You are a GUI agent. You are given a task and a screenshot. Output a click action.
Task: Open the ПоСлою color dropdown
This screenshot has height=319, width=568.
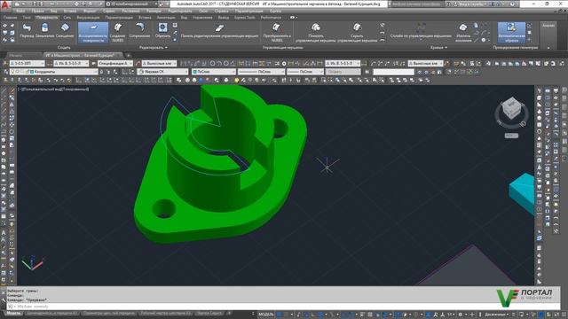click(214, 72)
